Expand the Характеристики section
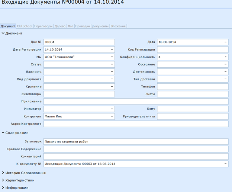The width and height of the screenshot is (232, 192). 3,180
